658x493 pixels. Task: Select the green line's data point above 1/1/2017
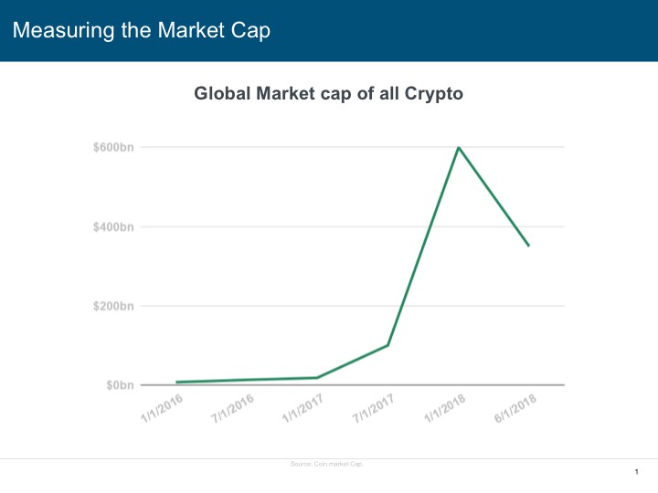(x=317, y=378)
